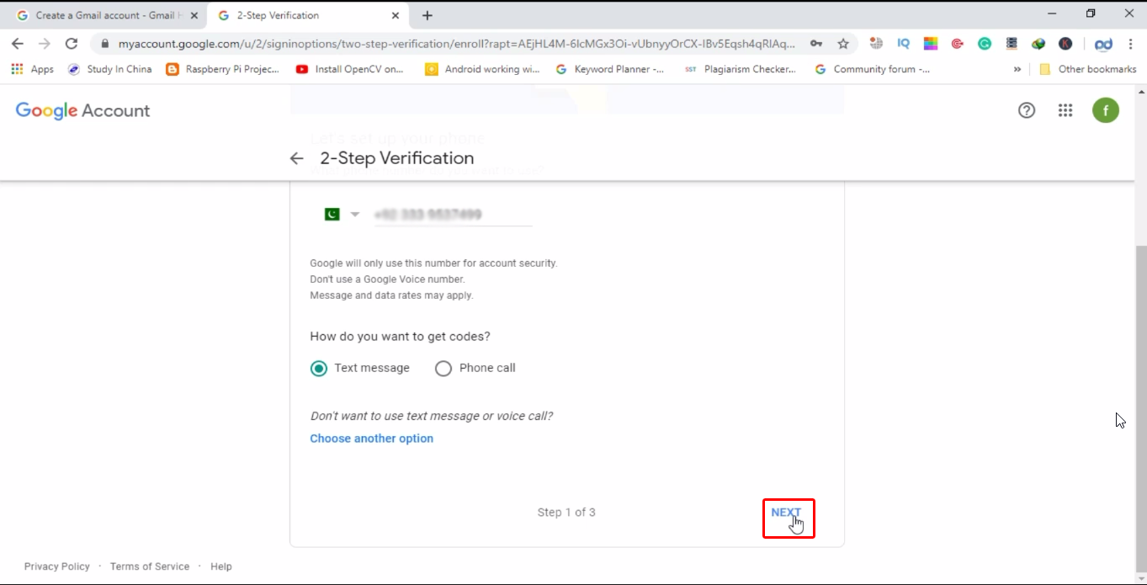Open the Grammarly extension icon

pyautogui.click(x=985, y=44)
